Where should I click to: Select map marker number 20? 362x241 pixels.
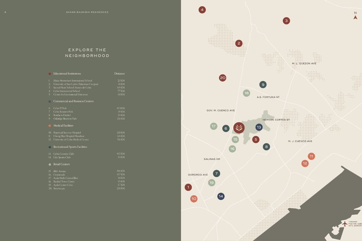(x=222, y=78)
